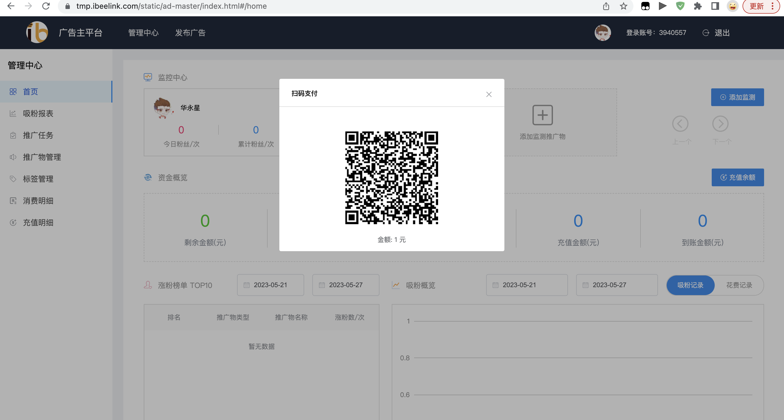Screen dimensions: 784x420
Task: Open 消费明细 in the sidebar
Action: pyautogui.click(x=56, y=201)
